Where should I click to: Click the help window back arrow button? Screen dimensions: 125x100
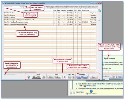pyautogui.click(x=71, y=92)
